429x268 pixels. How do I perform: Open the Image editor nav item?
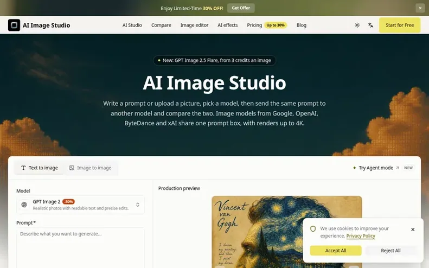pos(194,25)
